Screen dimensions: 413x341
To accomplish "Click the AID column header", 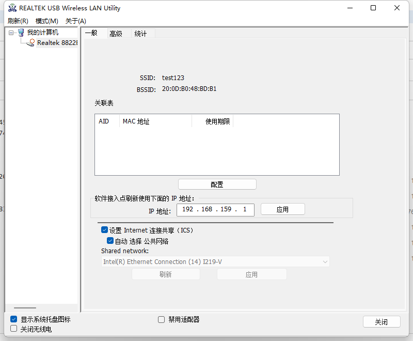I will point(107,121).
